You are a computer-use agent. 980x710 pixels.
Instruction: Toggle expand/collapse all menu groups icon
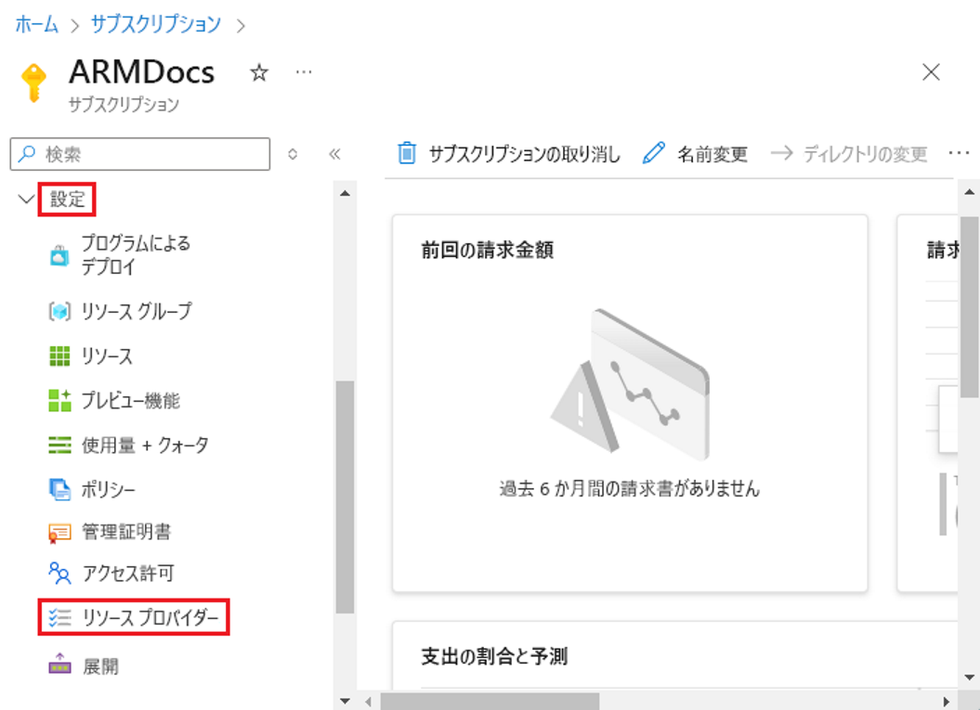click(293, 154)
